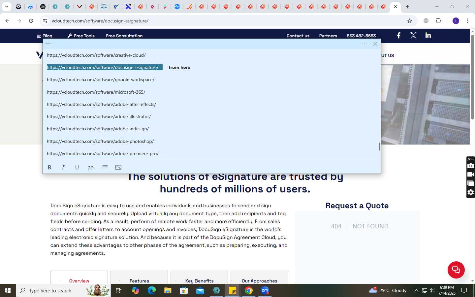Open a new browser tab

407,7
